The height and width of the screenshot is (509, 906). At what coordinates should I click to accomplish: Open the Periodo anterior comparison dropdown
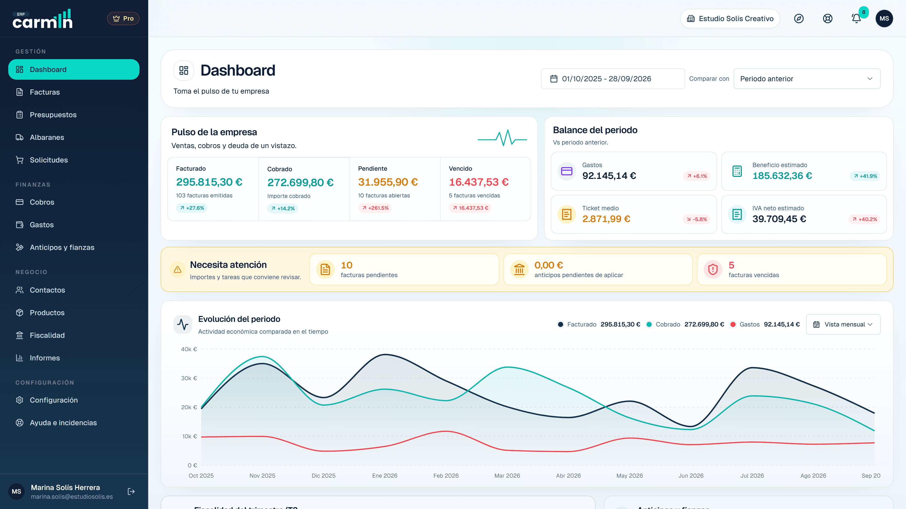tap(807, 79)
